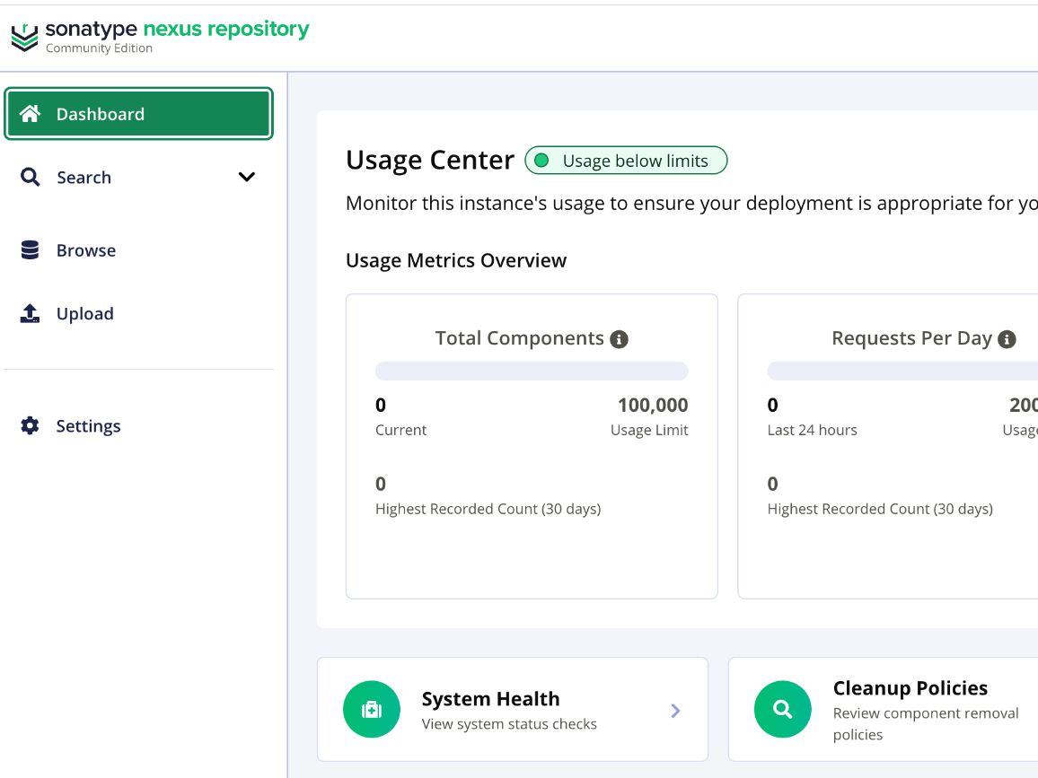Click the Sonatype Nexus Repository logo
Screen dimensions: 1038x778
(x=160, y=36)
